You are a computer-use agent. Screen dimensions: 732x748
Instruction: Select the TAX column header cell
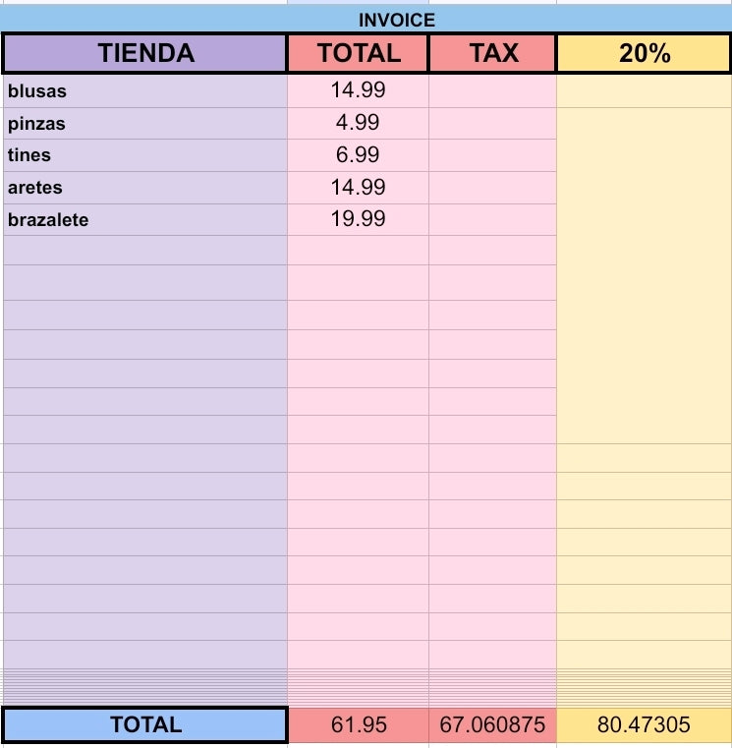492,53
